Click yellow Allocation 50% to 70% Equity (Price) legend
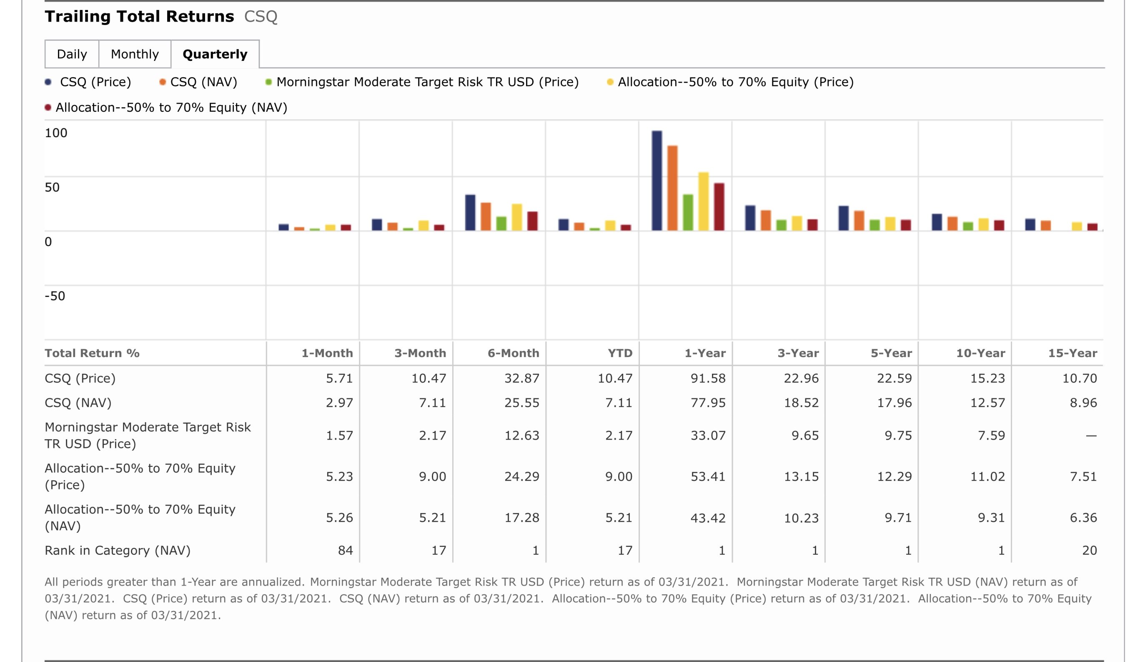Image resolution: width=1135 pixels, height=662 pixels. tap(610, 82)
